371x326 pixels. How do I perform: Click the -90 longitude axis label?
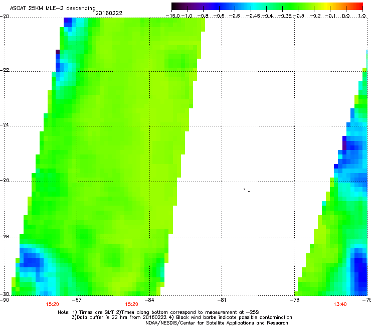(x=5, y=300)
